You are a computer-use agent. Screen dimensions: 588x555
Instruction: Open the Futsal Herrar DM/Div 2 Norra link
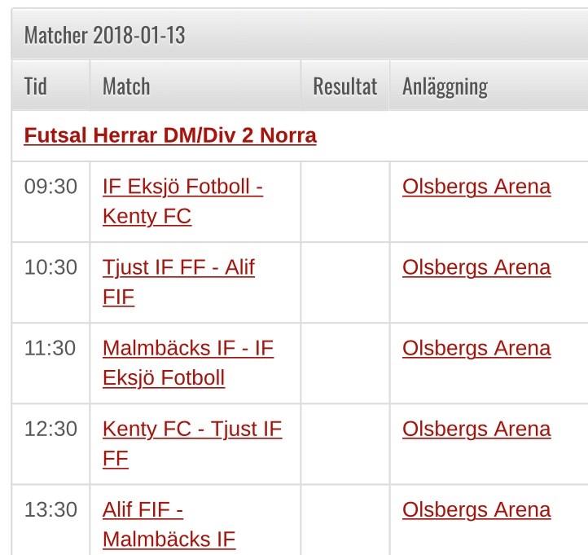(x=170, y=135)
